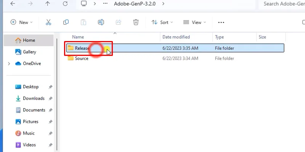Click the Cut scissors icon
Screen dimensions: 305x152
coord(48,22)
